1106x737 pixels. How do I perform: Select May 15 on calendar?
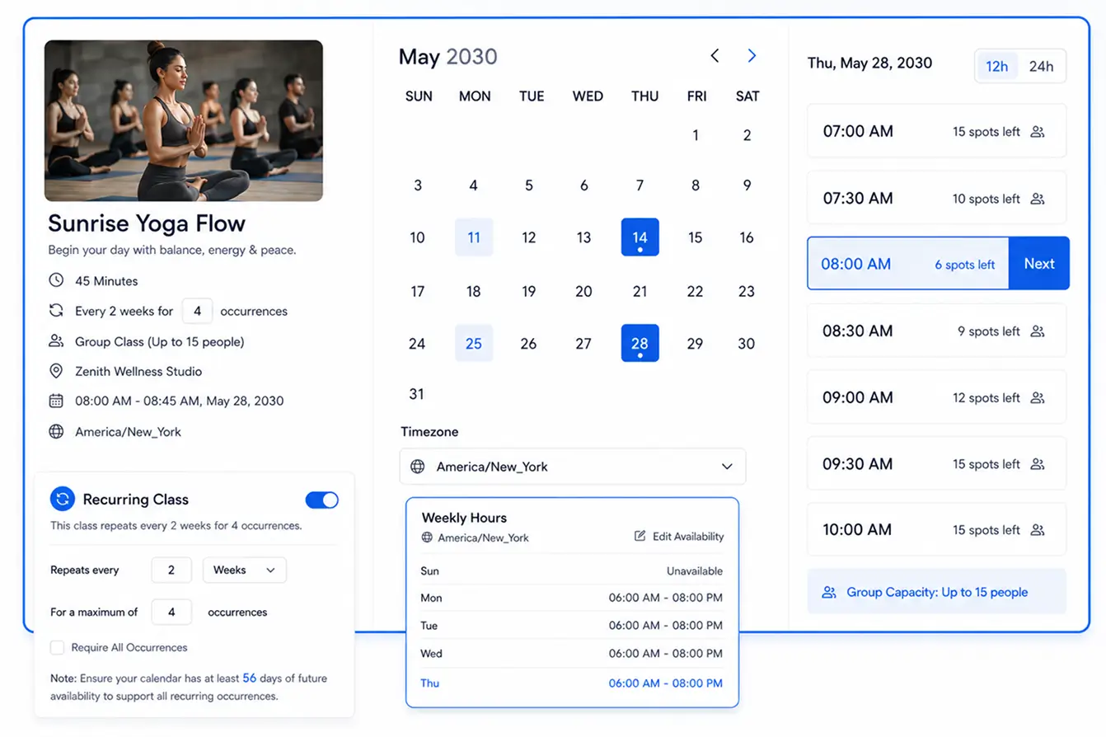coord(695,237)
